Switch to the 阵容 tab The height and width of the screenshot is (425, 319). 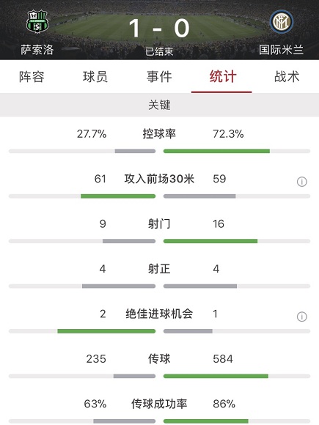(x=32, y=77)
